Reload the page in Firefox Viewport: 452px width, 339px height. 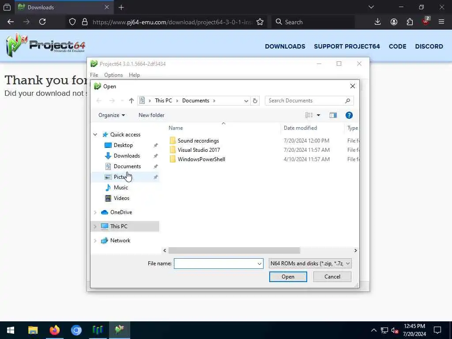[x=42, y=22]
